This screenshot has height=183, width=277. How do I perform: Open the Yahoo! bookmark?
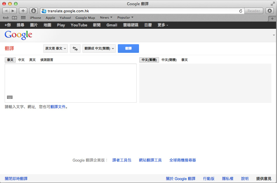coord(65,18)
